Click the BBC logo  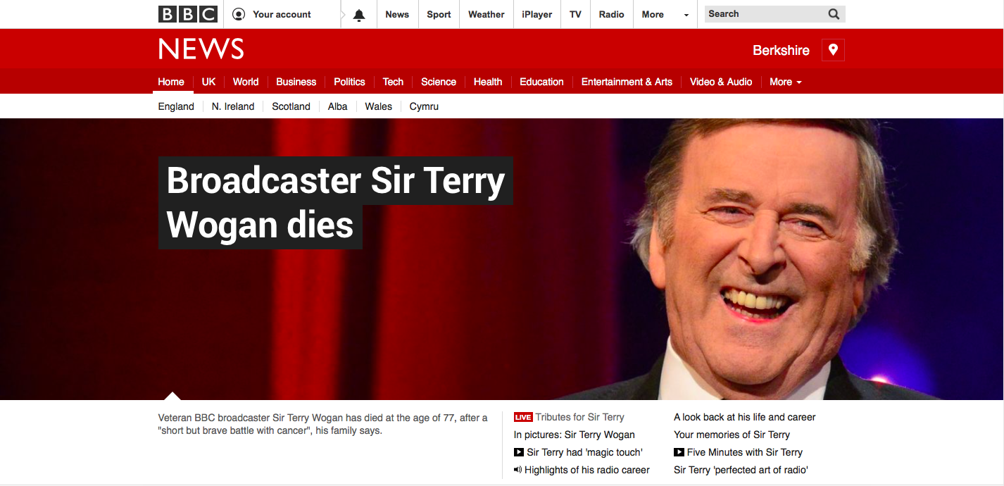[x=188, y=14]
